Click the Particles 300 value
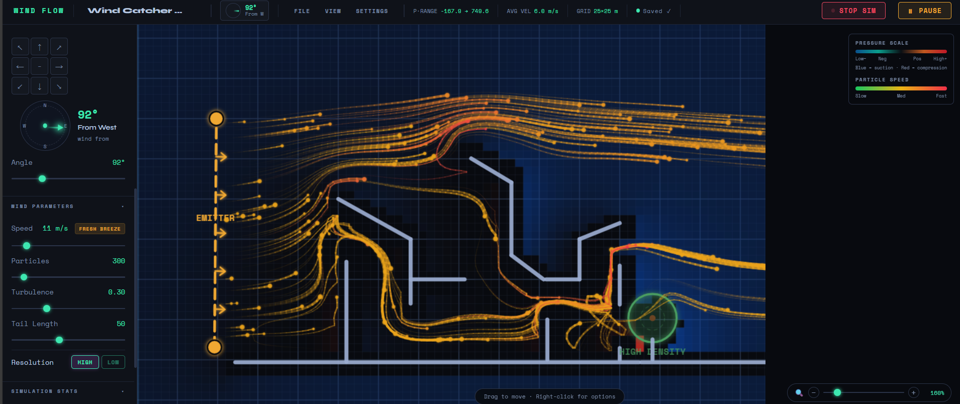 (119, 261)
